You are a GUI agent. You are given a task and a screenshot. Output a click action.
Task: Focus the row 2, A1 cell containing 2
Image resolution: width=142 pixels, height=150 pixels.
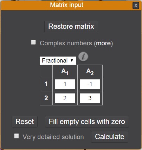pos(65,98)
